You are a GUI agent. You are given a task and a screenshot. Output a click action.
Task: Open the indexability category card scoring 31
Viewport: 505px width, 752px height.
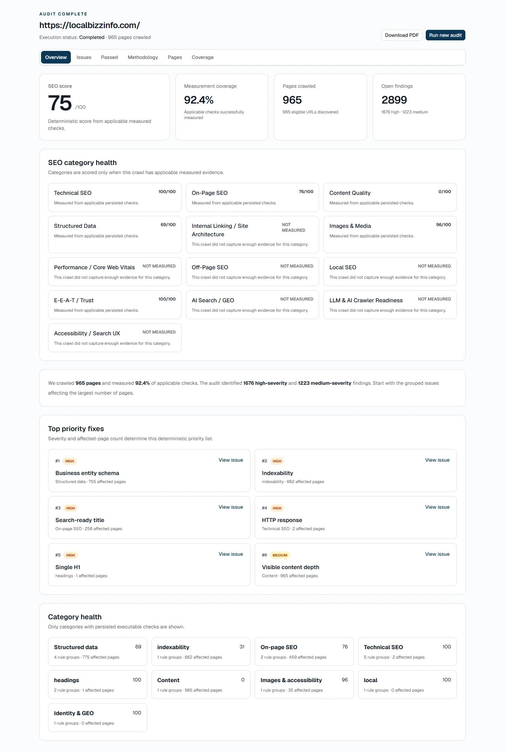(201, 652)
